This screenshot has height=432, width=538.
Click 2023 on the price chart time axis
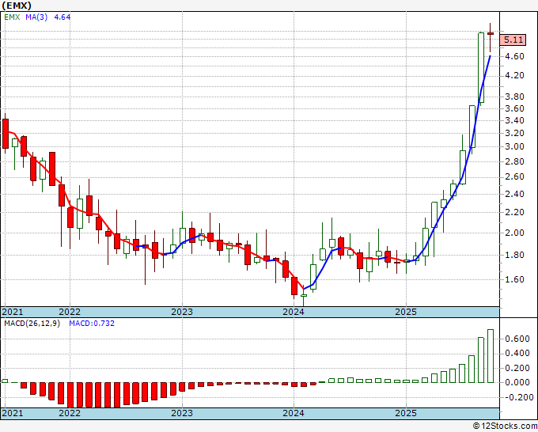[x=182, y=312]
